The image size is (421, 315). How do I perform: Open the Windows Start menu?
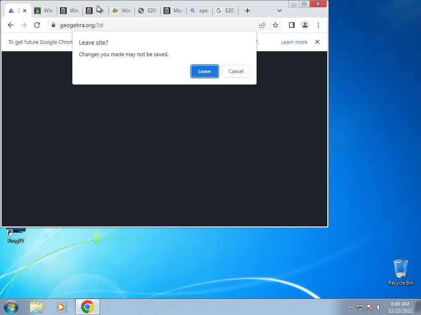[x=11, y=307]
